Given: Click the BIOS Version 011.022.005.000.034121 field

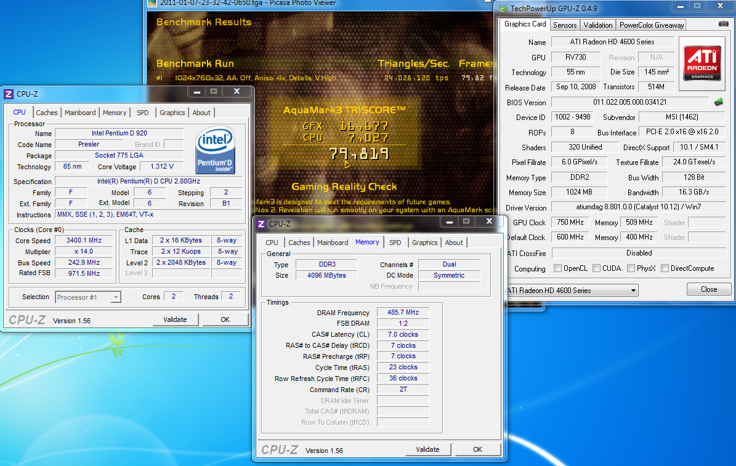Looking at the screenshot, I should [x=630, y=102].
